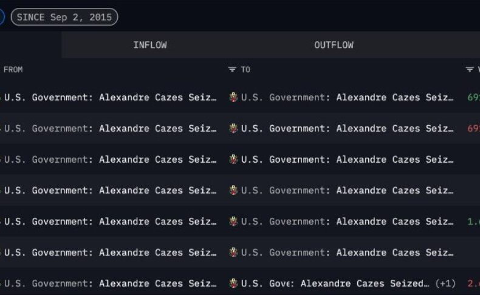Open the SINCE Sep 2, 2015 date filter
Image resolution: width=480 pixels, height=295 pixels.
[x=64, y=17]
